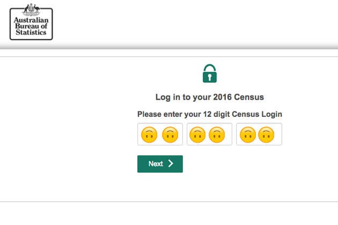This screenshot has height=225, width=338.
Task: Click the green padlock icon
Action: pyautogui.click(x=210, y=73)
